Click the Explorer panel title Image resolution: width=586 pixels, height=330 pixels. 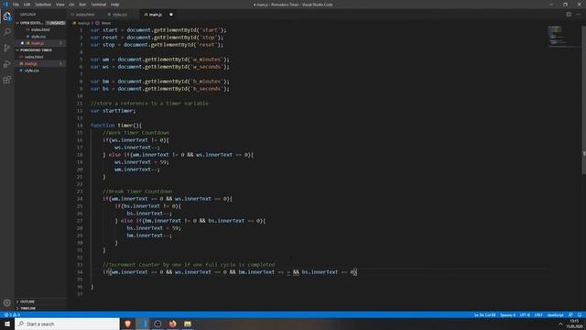(28, 15)
